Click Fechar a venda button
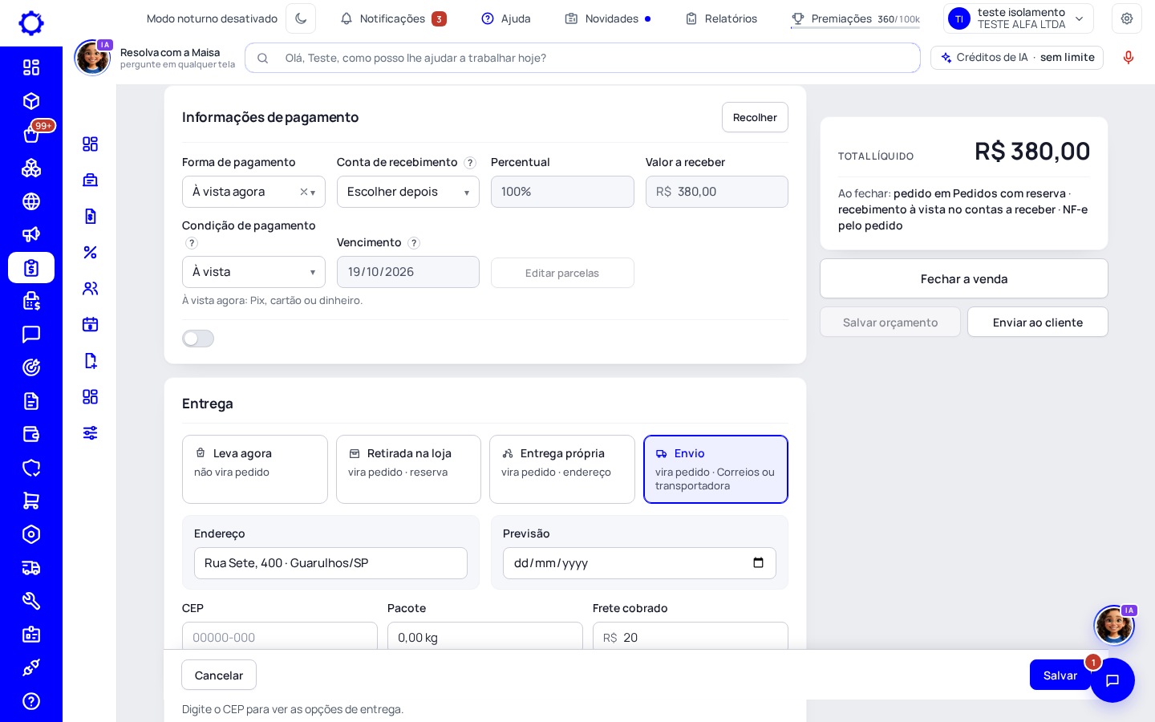This screenshot has height=722, width=1155. [x=964, y=278]
